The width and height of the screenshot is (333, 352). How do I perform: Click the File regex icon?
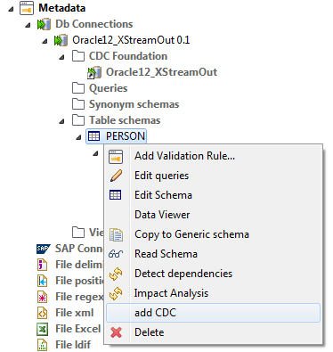(43, 297)
